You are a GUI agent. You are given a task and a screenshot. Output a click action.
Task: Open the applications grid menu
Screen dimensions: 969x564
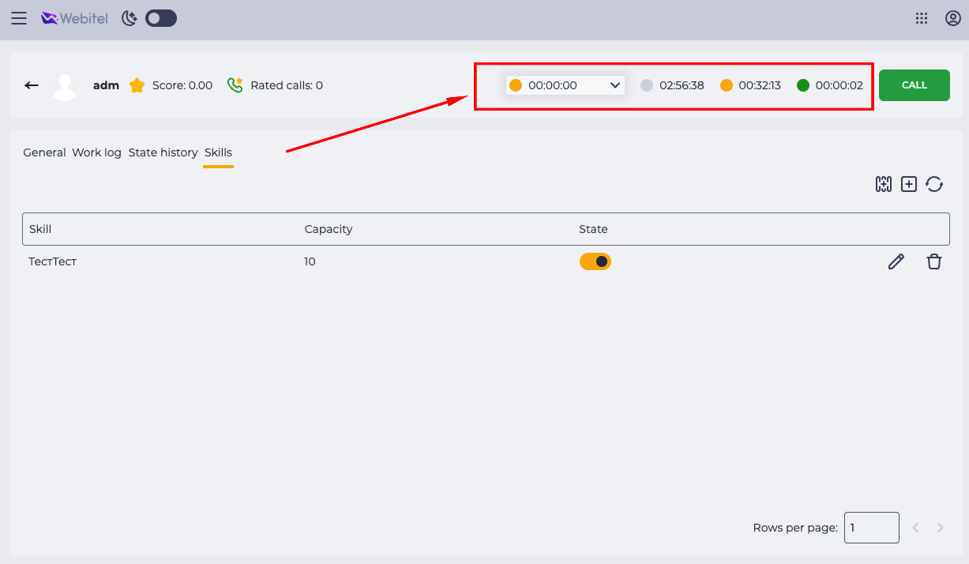(921, 18)
